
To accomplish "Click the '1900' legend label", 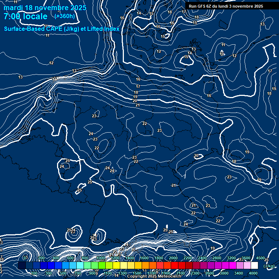I will coord(166,273).
